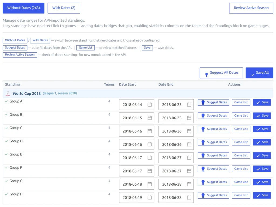Click the small Review Active Season legend button

coord(20,55)
